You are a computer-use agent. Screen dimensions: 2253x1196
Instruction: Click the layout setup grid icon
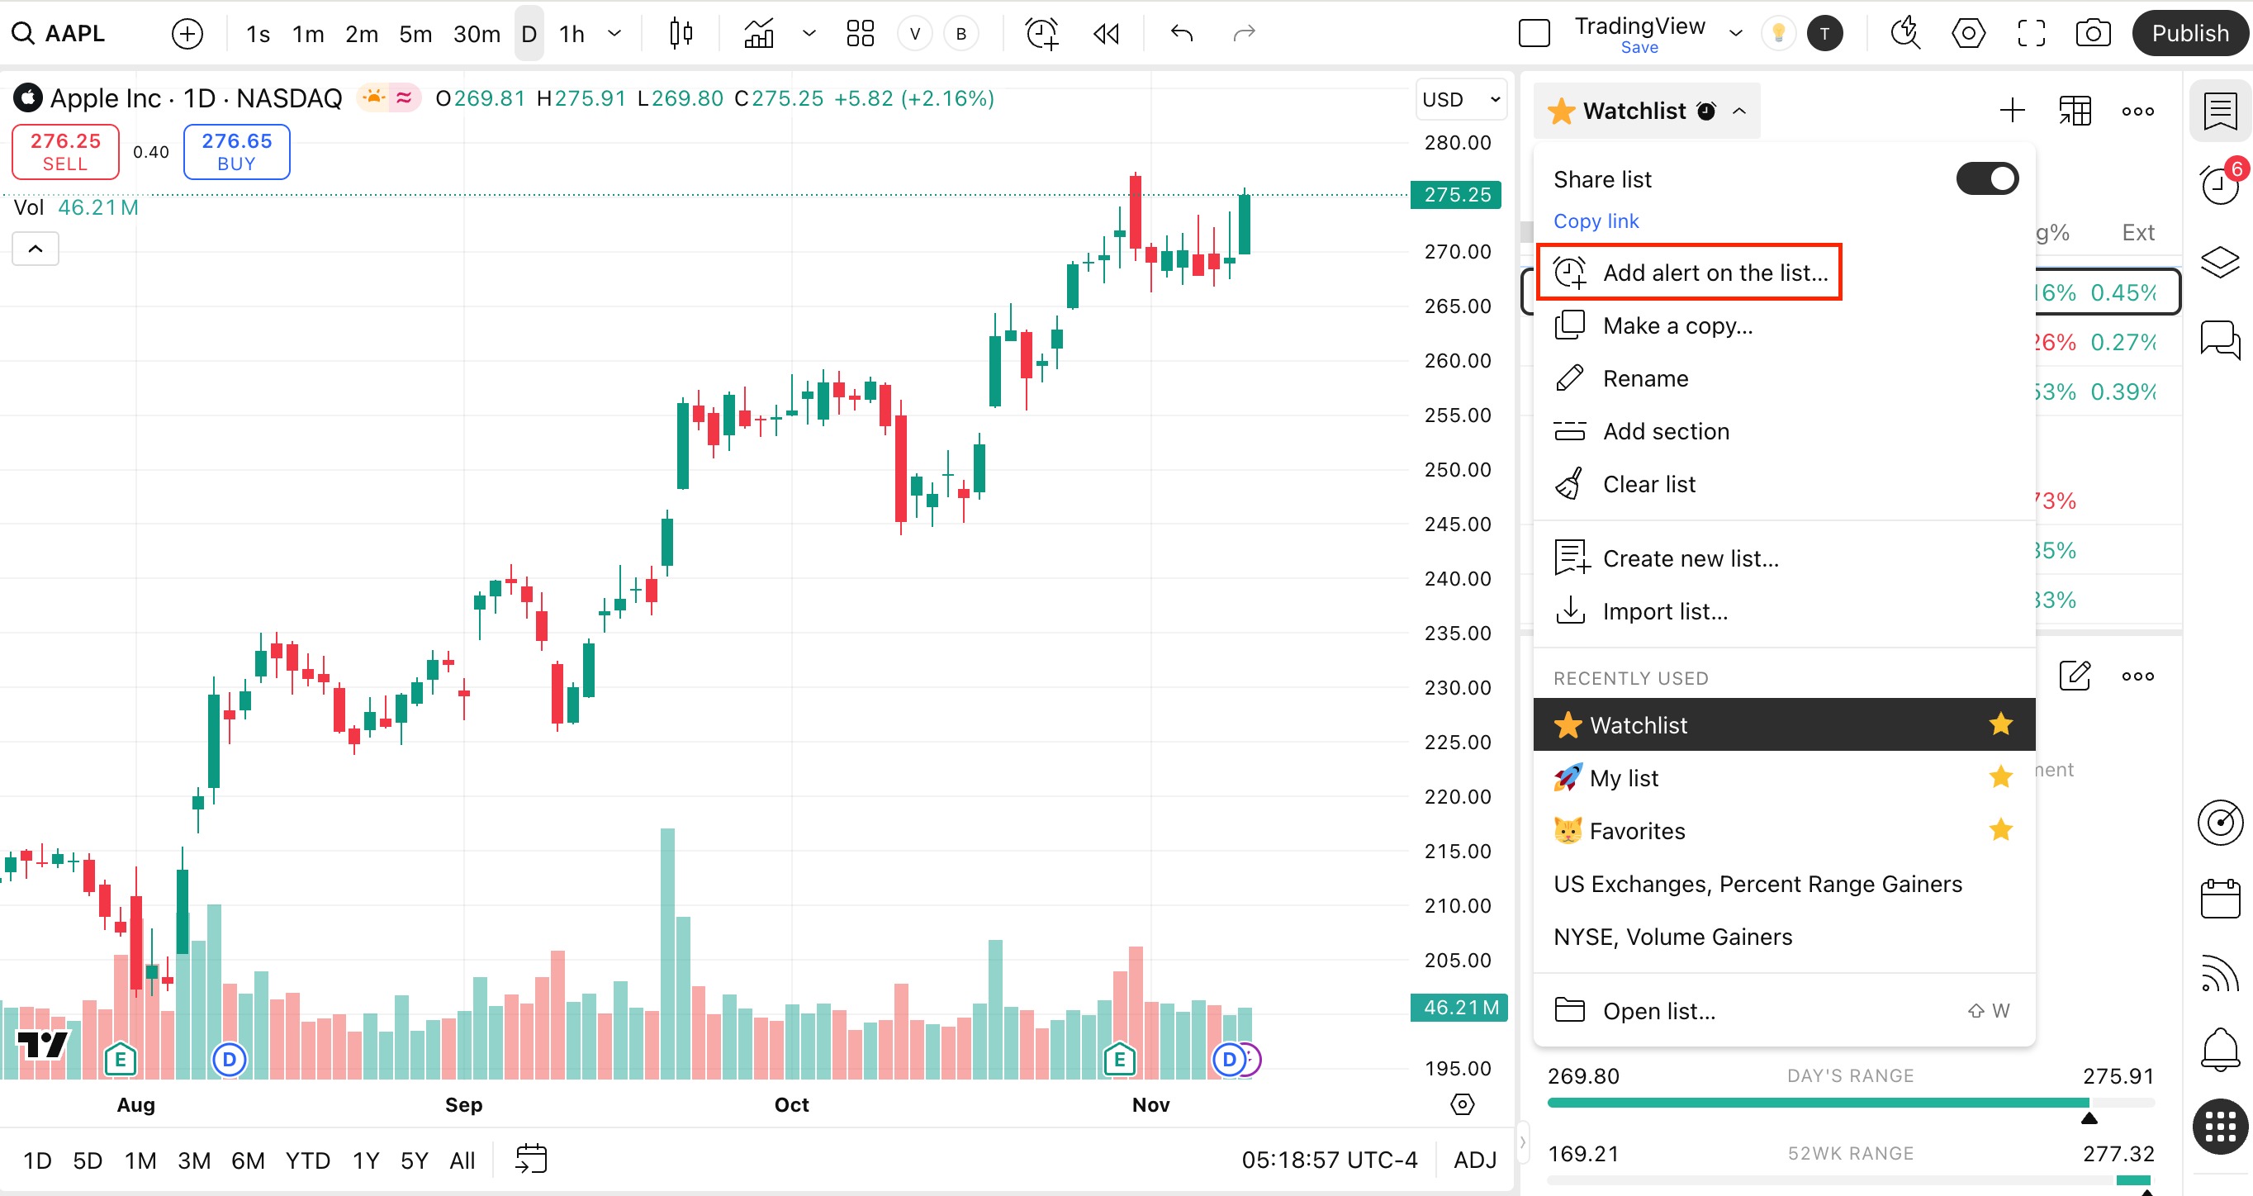(860, 33)
